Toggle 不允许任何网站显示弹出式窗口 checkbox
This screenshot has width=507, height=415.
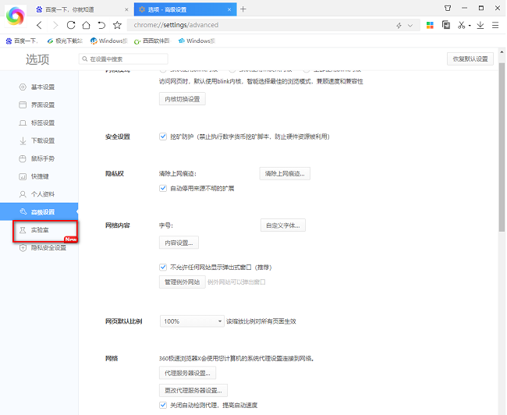pyautogui.click(x=163, y=268)
